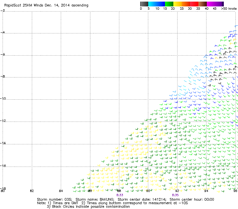Click the "Storm number: 03S" text

tap(54, 199)
